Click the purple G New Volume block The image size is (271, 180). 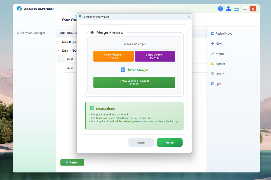[x=155, y=56]
